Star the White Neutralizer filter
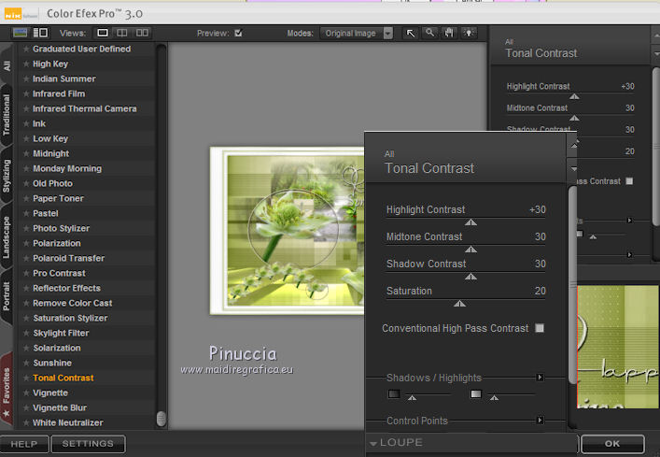This screenshot has height=457, width=660. [x=26, y=422]
